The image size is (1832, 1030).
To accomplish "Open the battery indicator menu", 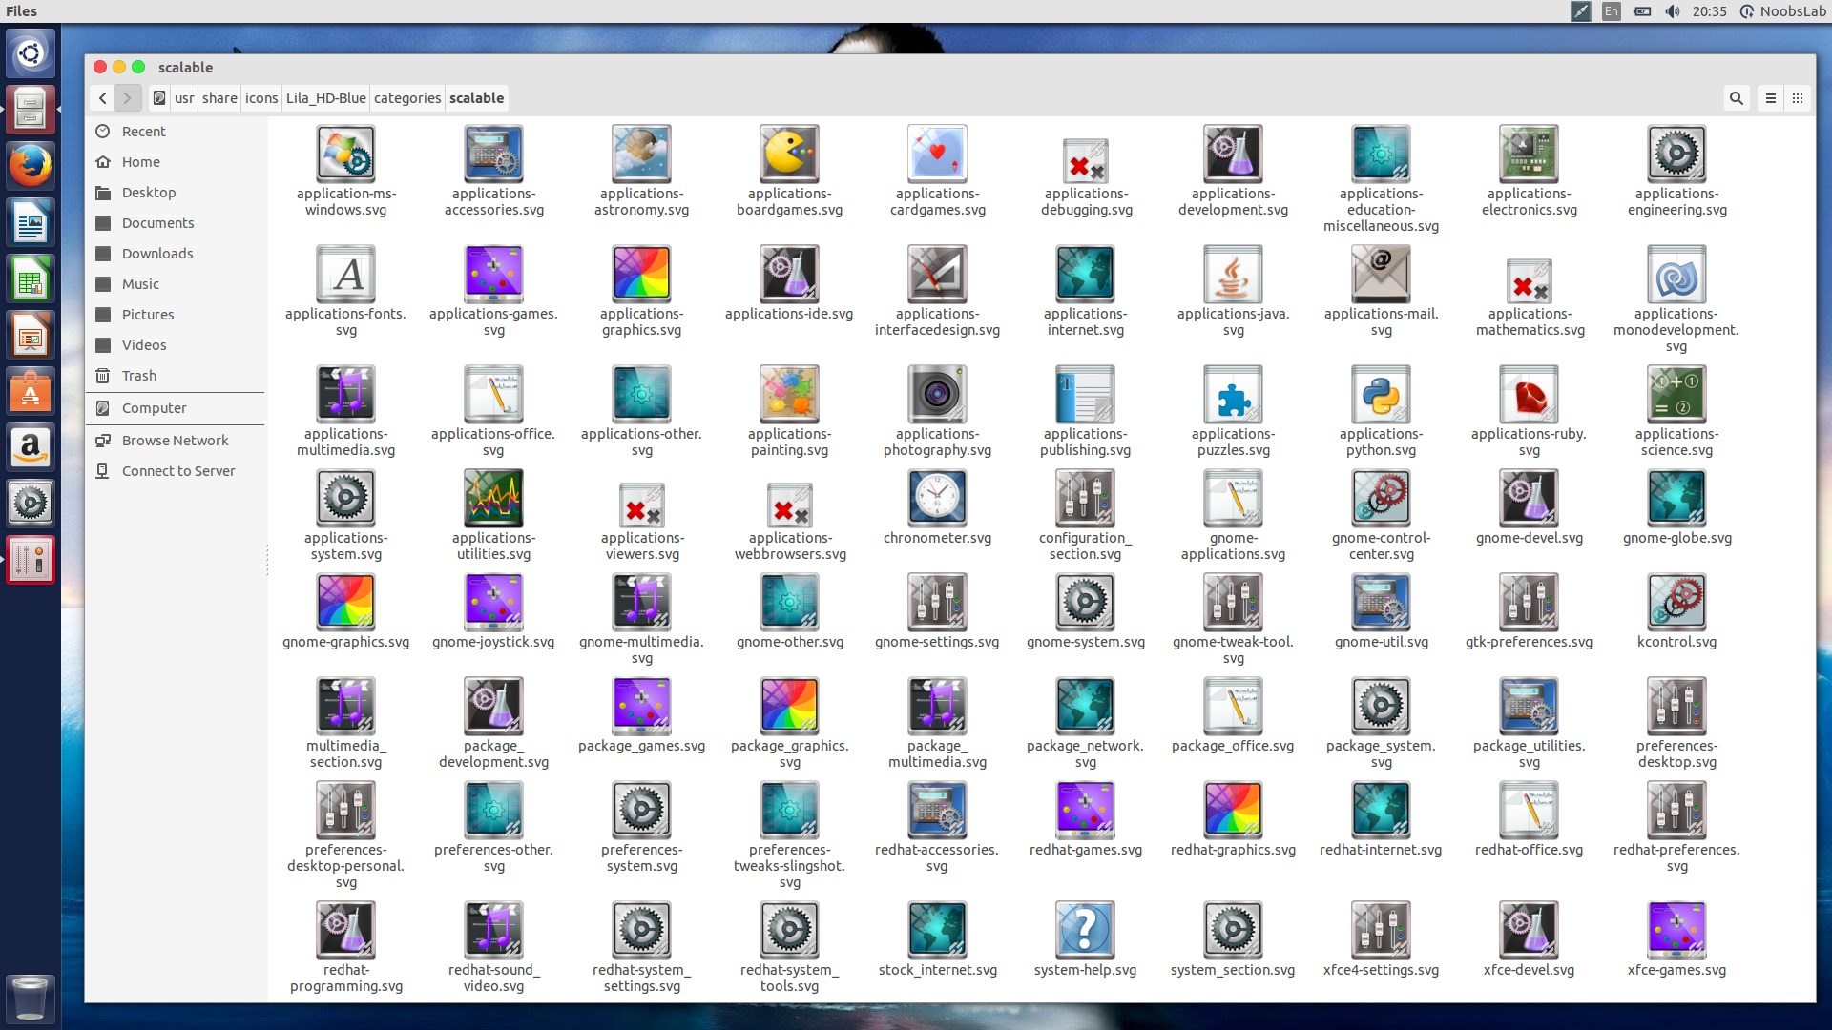I will click(1642, 11).
